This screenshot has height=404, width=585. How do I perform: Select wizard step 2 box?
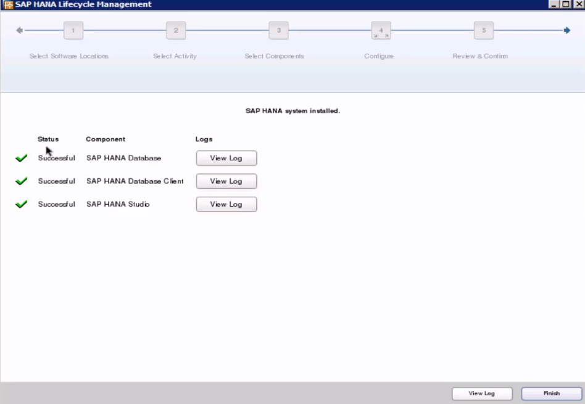pos(176,30)
